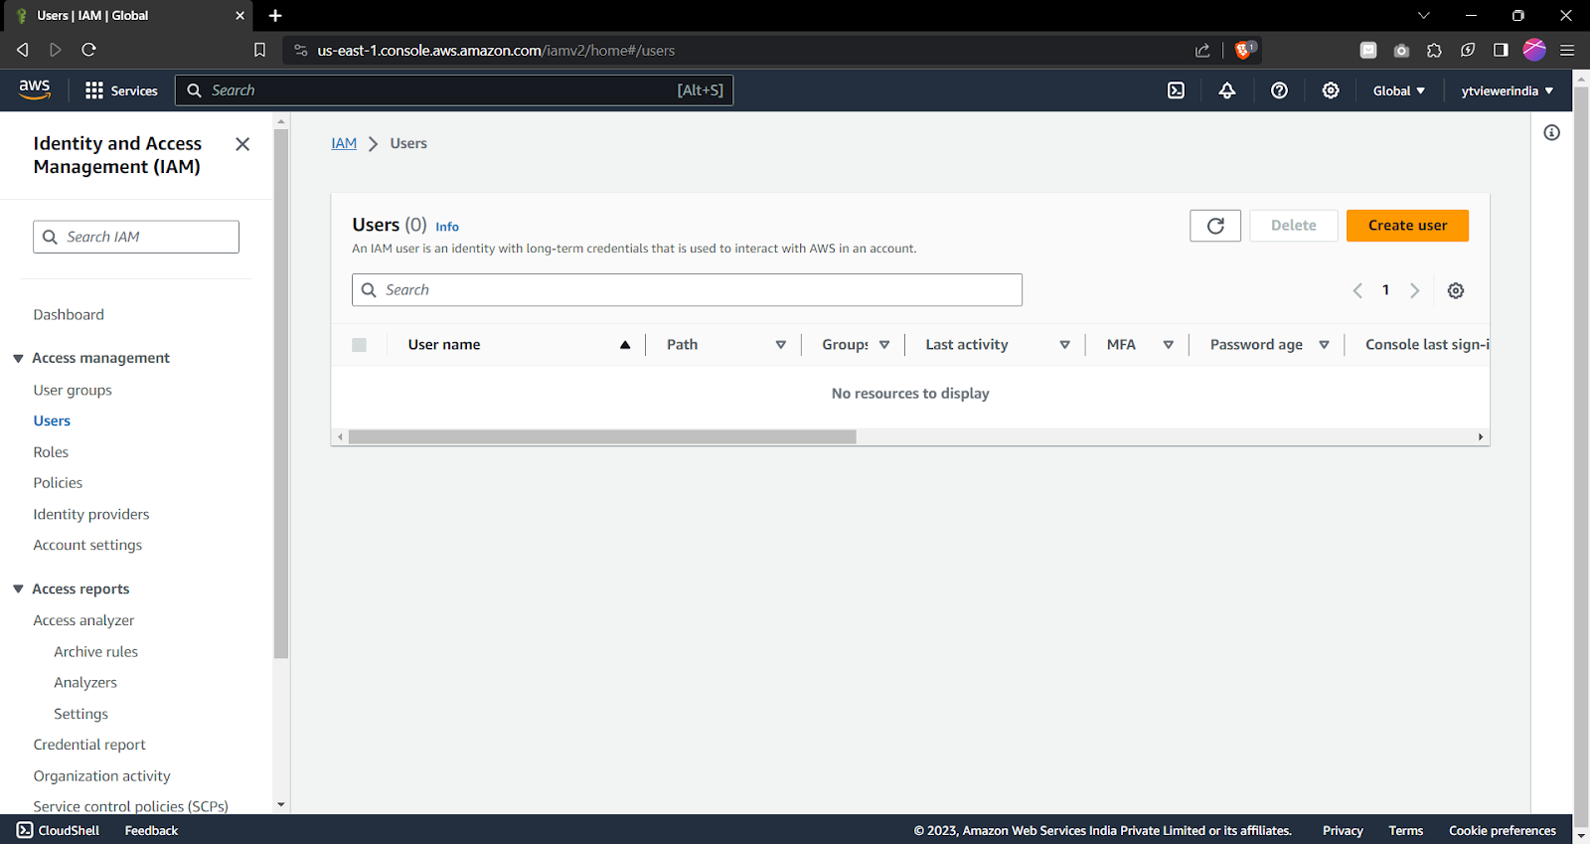The height and width of the screenshot is (844, 1590).
Task: Open Archive rules in the sidebar
Action: point(95,651)
